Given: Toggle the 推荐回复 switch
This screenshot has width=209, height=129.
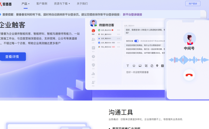Looking at the screenshot, I should 136,41.
